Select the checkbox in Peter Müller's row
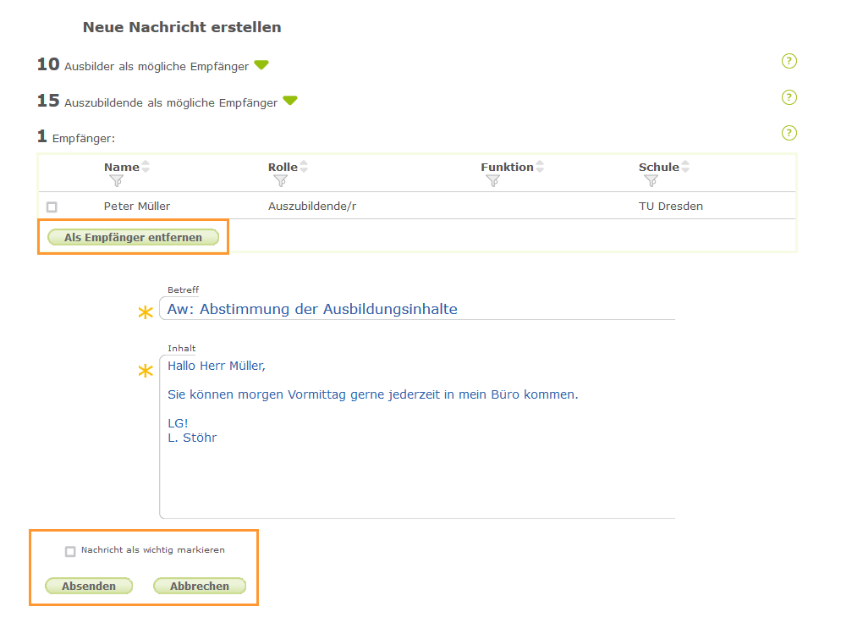 pos(49,207)
